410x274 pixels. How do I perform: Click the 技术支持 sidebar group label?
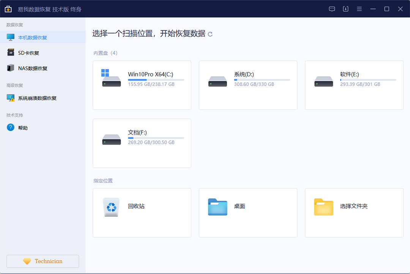tap(15, 115)
